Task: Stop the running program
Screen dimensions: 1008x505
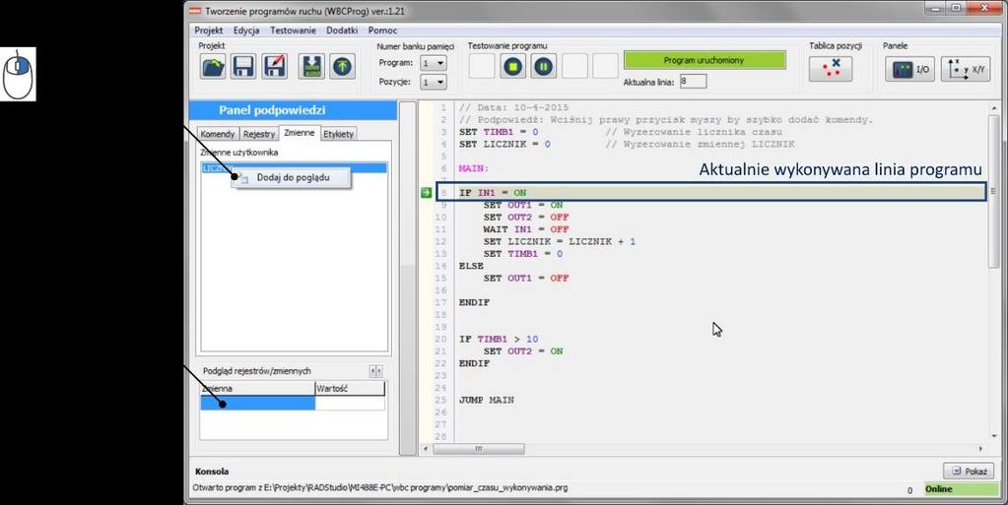Action: 513,66
